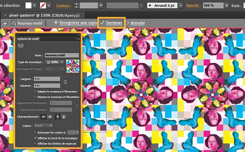Screen dimensions: 245x152
Task: Click Annuler to cancel pattern editing
Action: pos(138,23)
